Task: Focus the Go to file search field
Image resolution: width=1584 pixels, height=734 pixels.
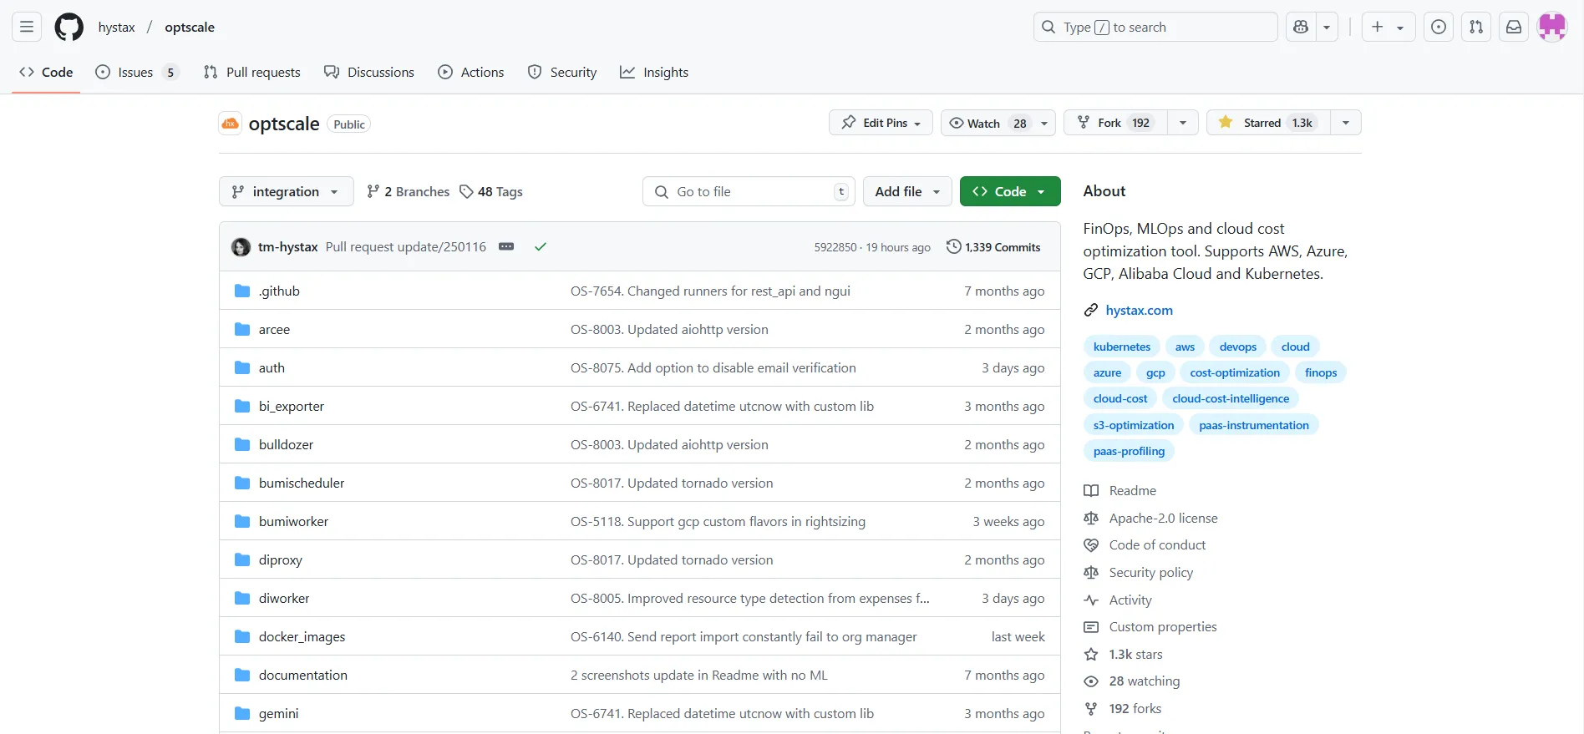Action: pos(749,191)
